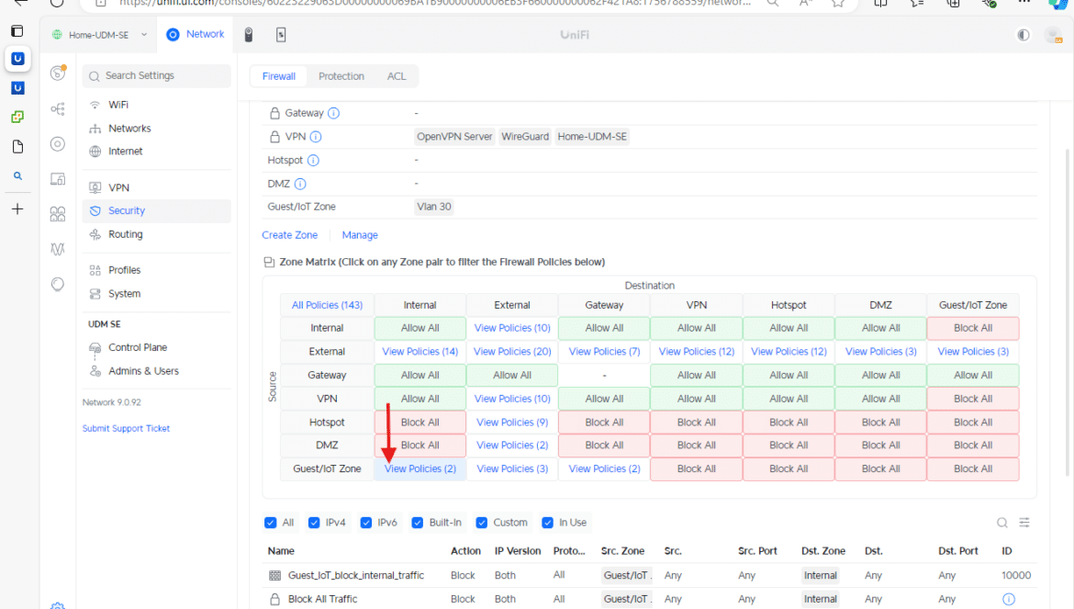Switch to the second UniFi vertical tab
Screen dimensions: 1074x609
tap(17, 87)
